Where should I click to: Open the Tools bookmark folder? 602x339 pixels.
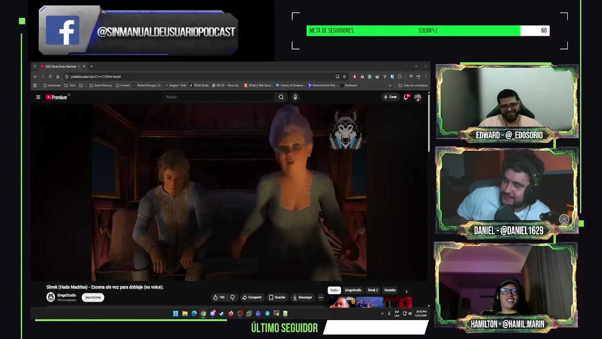click(70, 85)
